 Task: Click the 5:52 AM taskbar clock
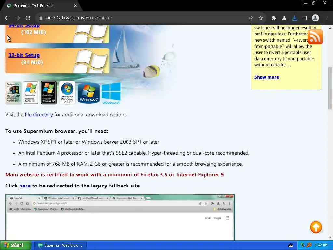(321, 245)
